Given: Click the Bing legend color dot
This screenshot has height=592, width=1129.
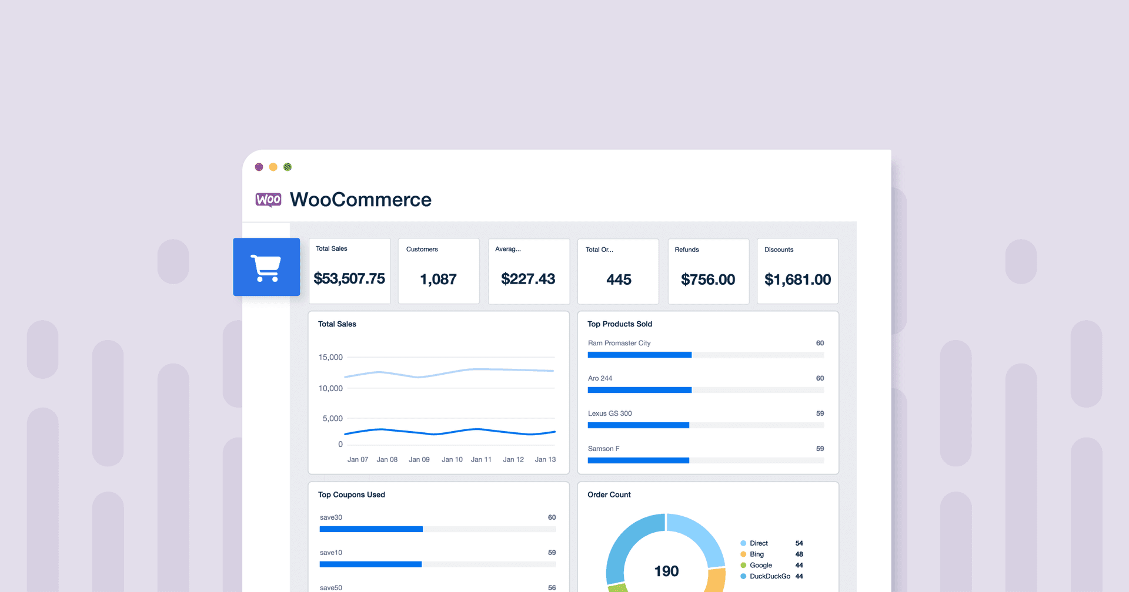Looking at the screenshot, I should click(x=743, y=554).
